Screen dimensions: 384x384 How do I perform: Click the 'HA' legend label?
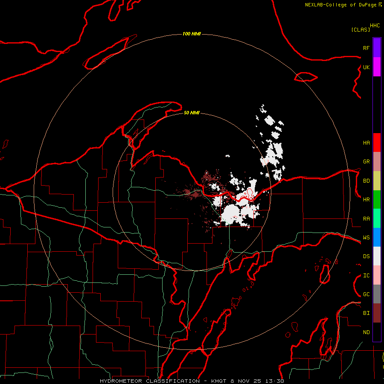point(366,143)
